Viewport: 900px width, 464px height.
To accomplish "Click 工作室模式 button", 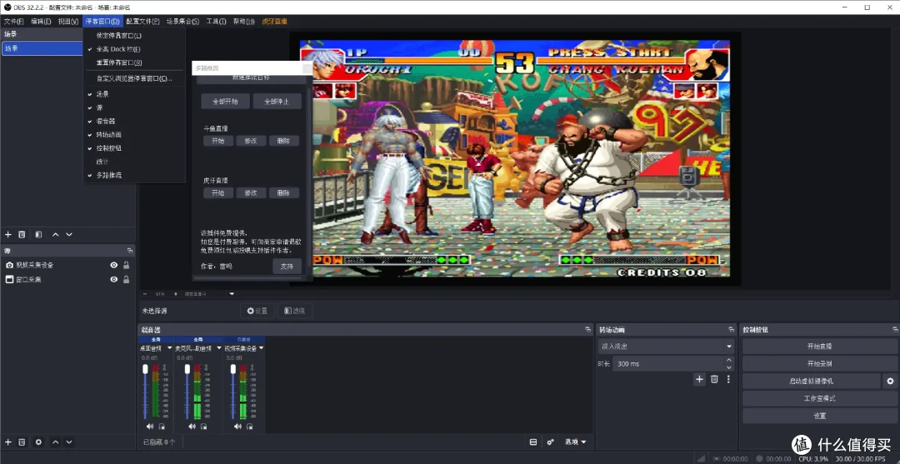I will (819, 398).
